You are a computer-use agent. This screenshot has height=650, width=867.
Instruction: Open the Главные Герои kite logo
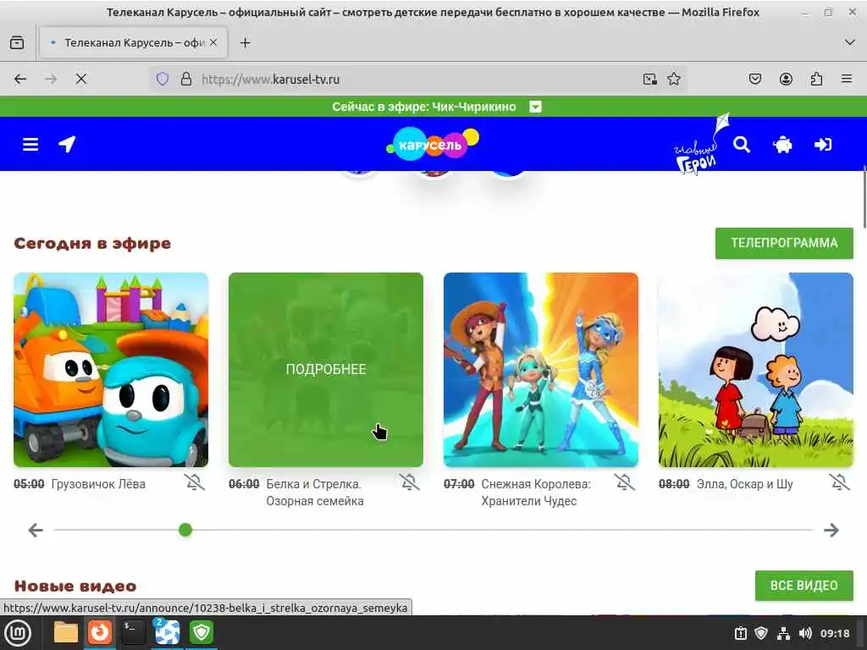(702, 144)
